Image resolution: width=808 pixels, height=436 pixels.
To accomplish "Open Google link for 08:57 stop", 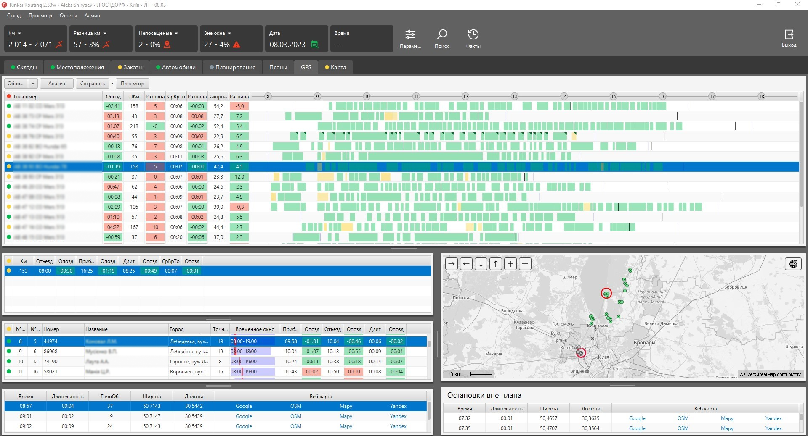I will [x=244, y=406].
